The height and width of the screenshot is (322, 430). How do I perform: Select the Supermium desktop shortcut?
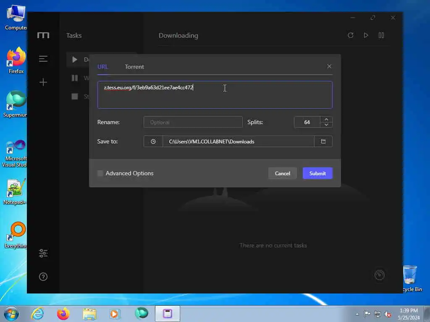16,104
